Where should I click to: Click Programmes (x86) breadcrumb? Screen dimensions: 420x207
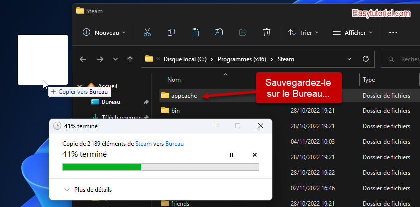tap(242, 59)
